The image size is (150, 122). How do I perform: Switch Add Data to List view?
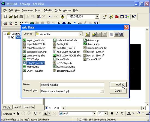111,34
